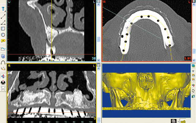This screenshot has height=123, width=196.
Task: Click scroll-up arrow of sagittal view scrollbar
Action: coord(98,5)
